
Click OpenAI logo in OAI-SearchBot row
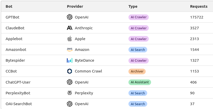[x=69, y=104]
